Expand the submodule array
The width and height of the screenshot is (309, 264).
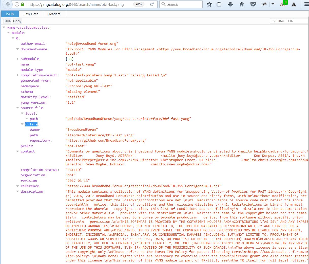17,59
